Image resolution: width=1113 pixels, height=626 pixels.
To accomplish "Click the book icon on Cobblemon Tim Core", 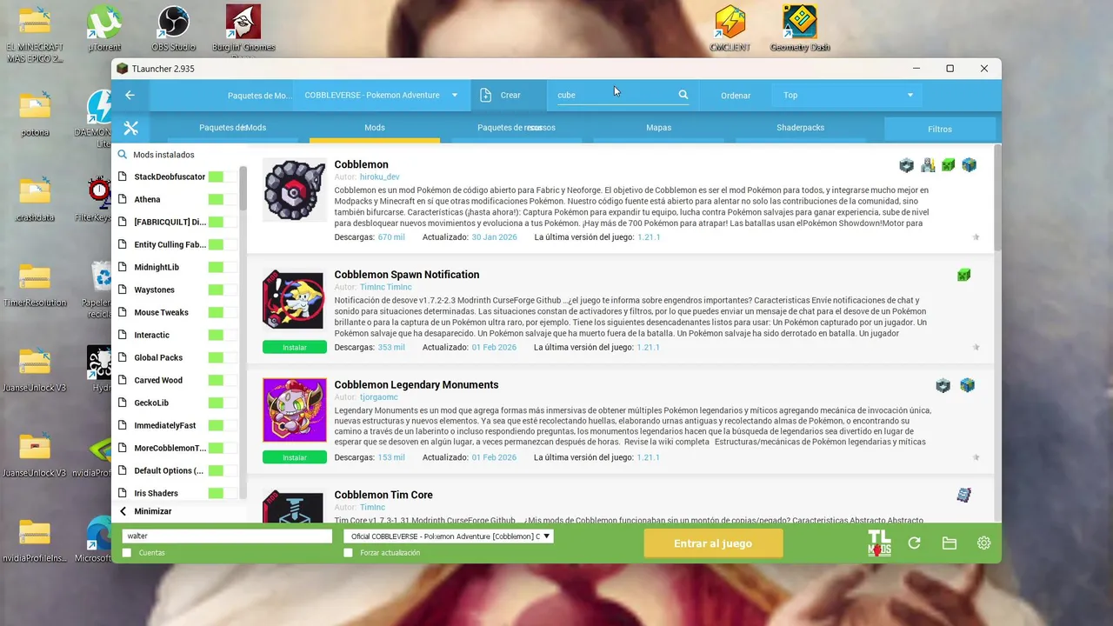I will [x=963, y=496].
